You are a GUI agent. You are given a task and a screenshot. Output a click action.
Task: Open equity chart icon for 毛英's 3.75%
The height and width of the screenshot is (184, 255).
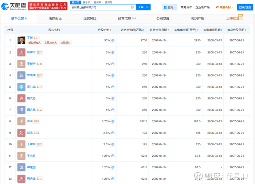pyautogui.click(x=112, y=121)
